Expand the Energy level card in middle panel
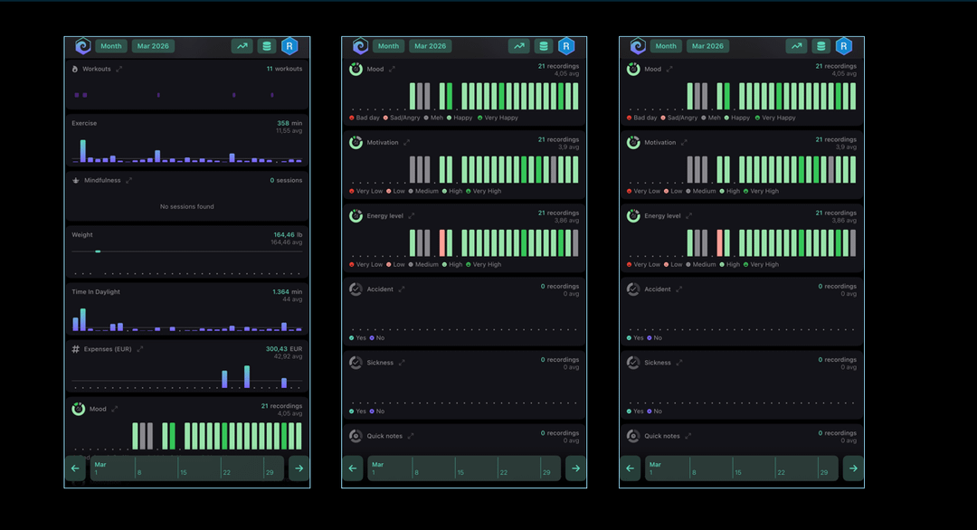Screen dimensions: 977x530 pos(413,216)
